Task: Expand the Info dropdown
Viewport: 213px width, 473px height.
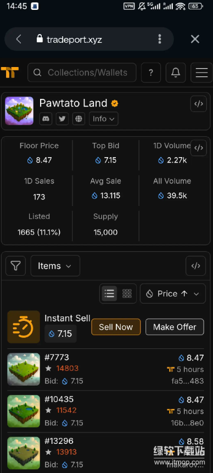Action: click(x=104, y=119)
